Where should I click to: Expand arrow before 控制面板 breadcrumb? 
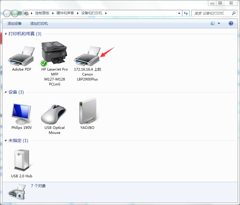pos(32,13)
